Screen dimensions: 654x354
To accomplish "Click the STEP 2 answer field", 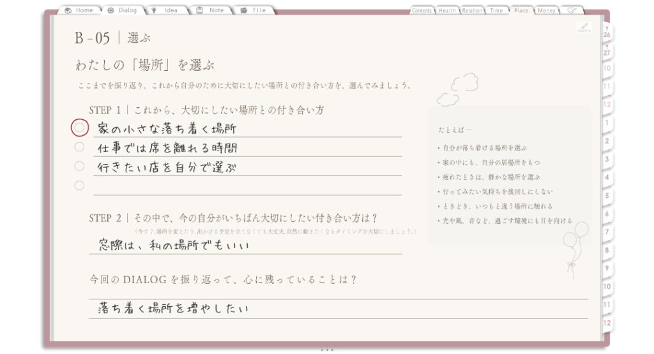I will pyautogui.click(x=245, y=245).
